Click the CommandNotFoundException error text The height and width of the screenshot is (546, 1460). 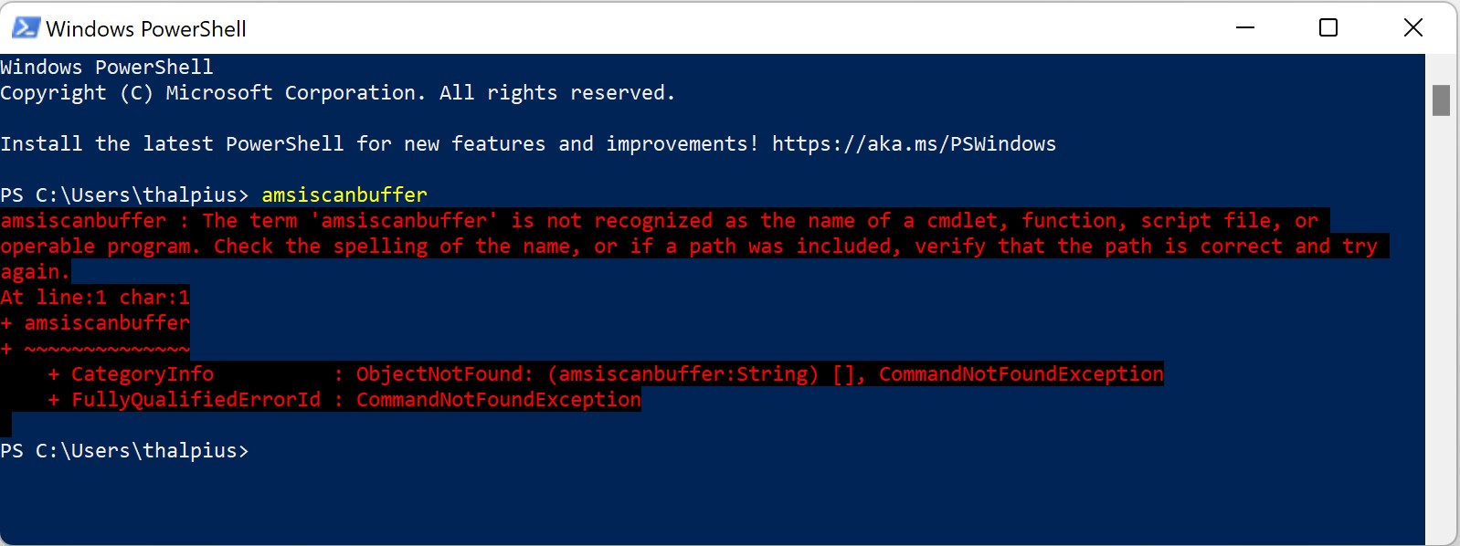[x=497, y=399]
